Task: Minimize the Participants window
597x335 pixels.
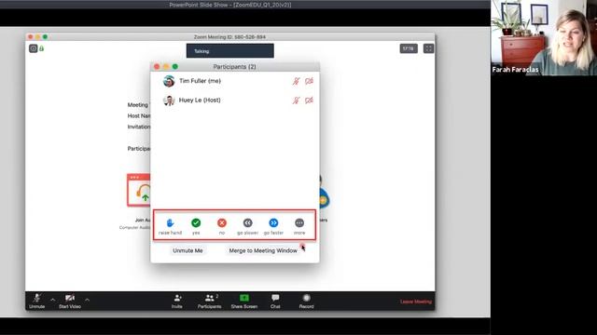Action: (x=166, y=67)
